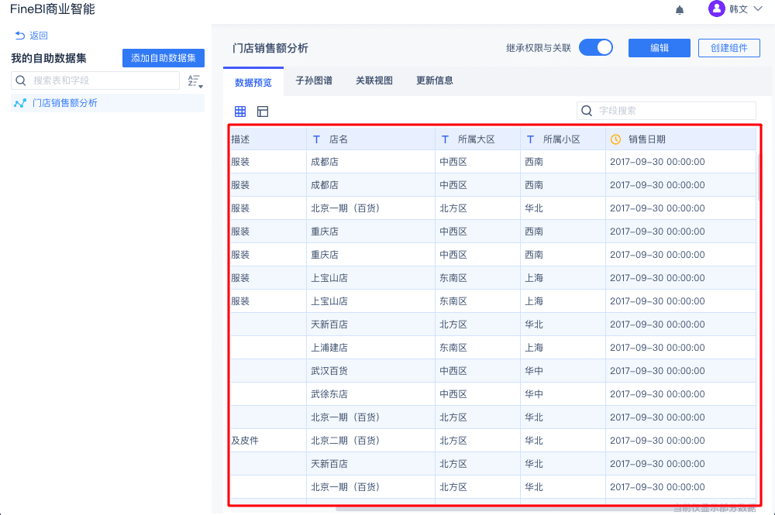Open the 关联视图 tab
Screen dimensions: 775x515
374,81
